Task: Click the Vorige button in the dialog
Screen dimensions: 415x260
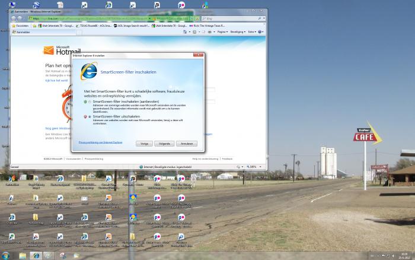Action: (x=144, y=144)
